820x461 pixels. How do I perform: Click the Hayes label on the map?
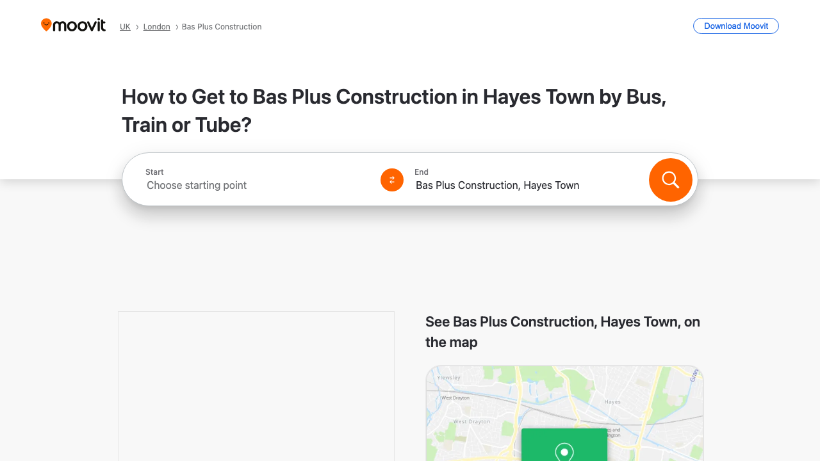coord(612,401)
